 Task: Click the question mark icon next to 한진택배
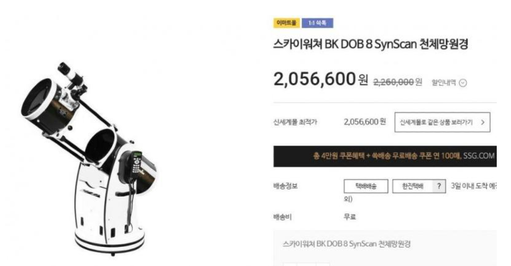coord(439,186)
